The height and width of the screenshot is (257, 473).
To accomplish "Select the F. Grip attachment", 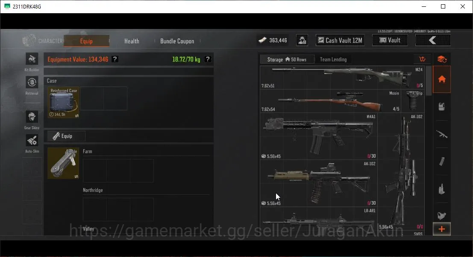I will [413, 101].
